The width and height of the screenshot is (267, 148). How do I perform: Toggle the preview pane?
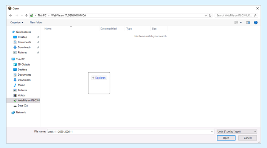[x=248, y=22]
